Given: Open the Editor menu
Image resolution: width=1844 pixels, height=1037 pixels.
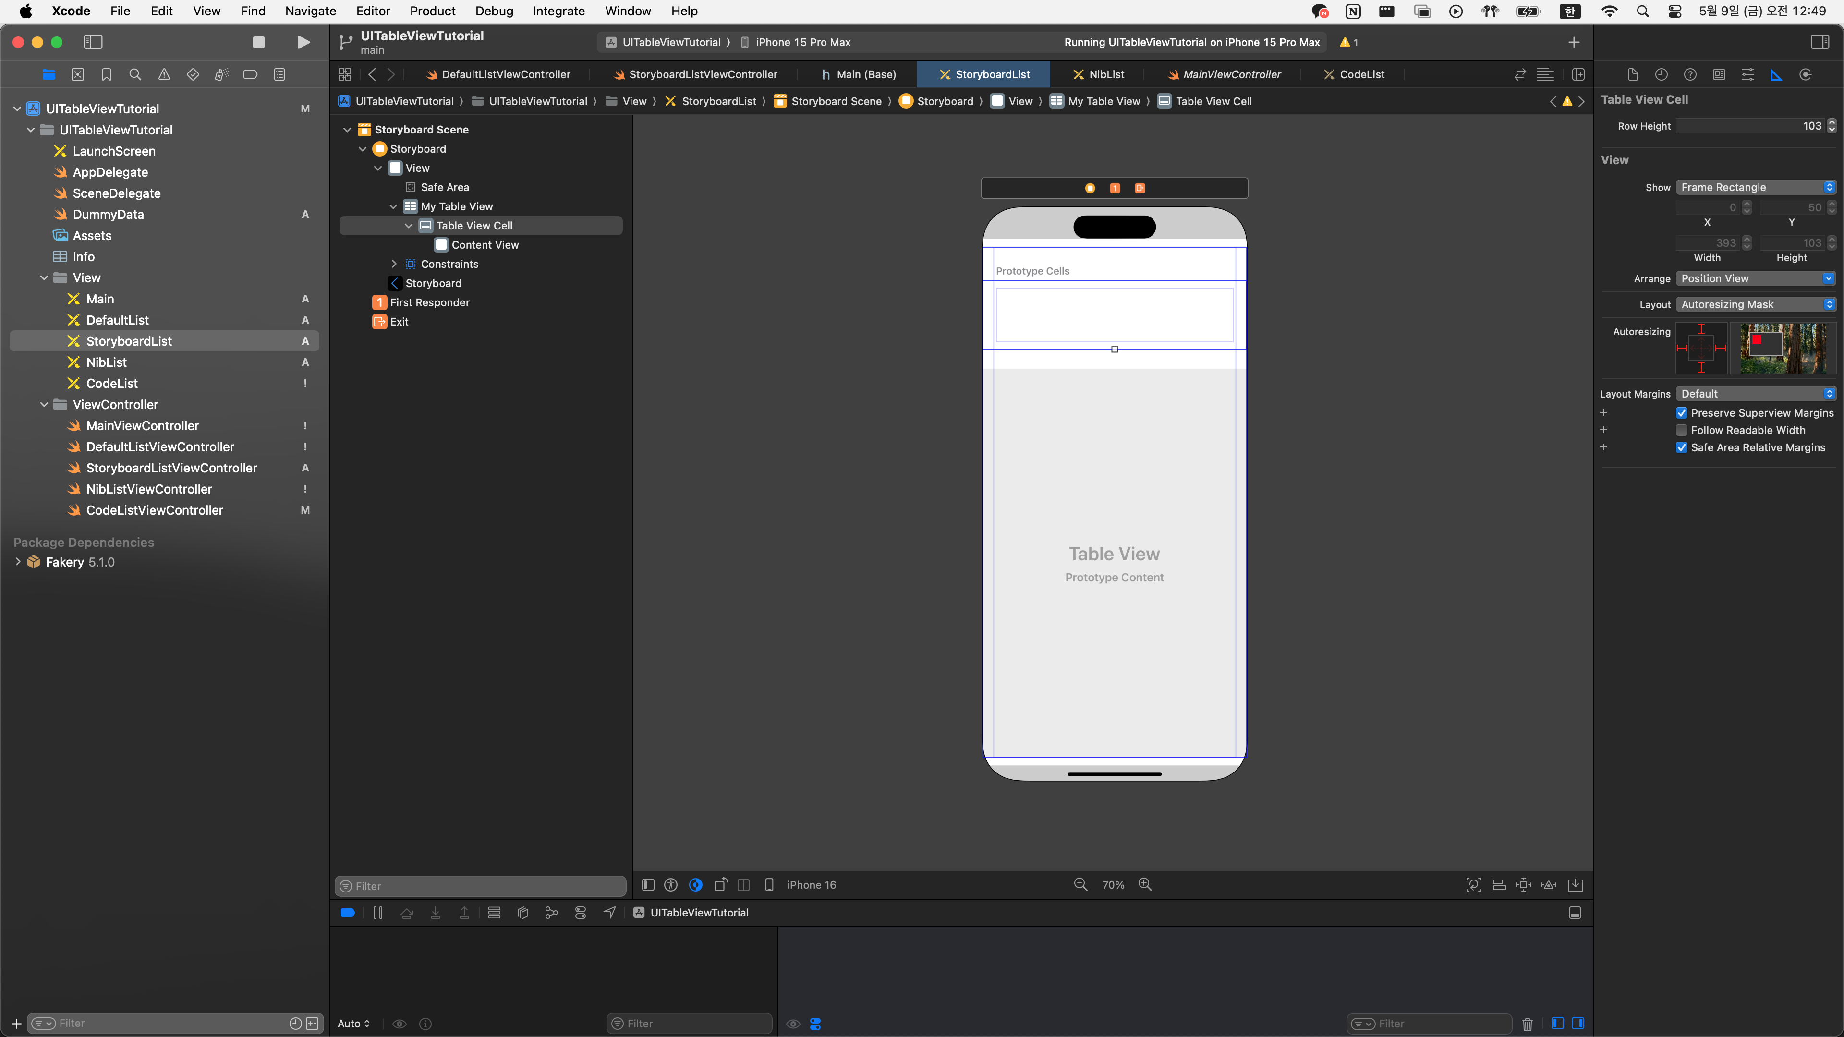Looking at the screenshot, I should 373,11.
